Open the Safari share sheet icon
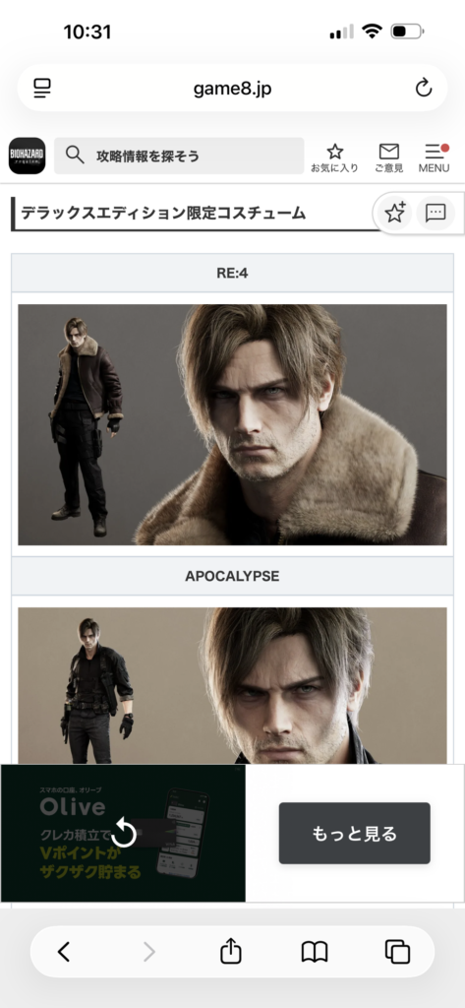Screen dimensions: 465x1008 pyautogui.click(x=231, y=951)
